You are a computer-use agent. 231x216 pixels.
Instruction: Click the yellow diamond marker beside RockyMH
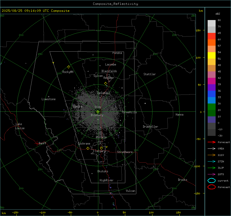coord(69,67)
